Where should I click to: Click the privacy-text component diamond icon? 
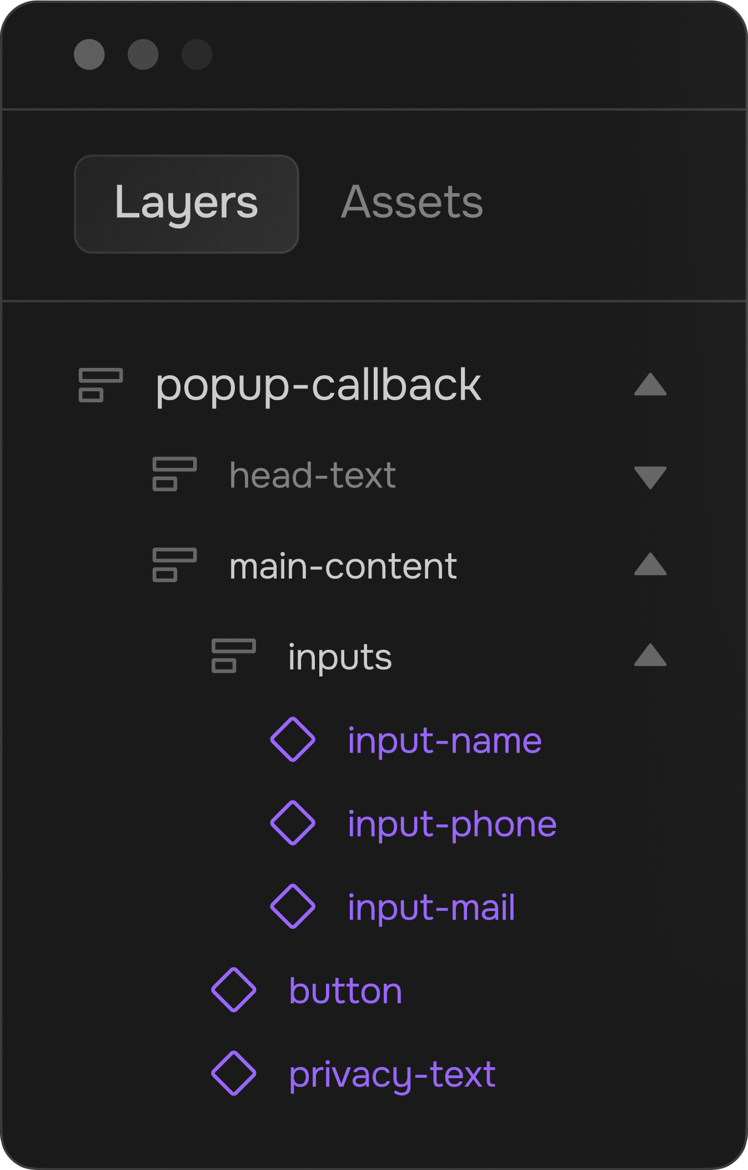(x=234, y=1073)
